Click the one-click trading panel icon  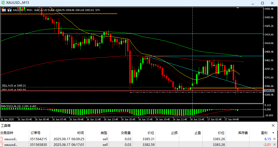(x=4, y=10)
